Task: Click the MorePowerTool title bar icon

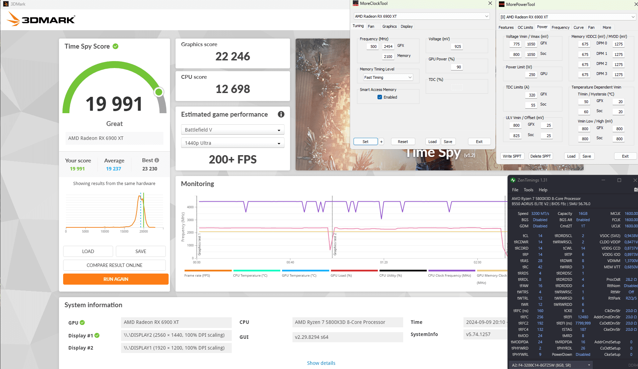Action: tap(502, 5)
